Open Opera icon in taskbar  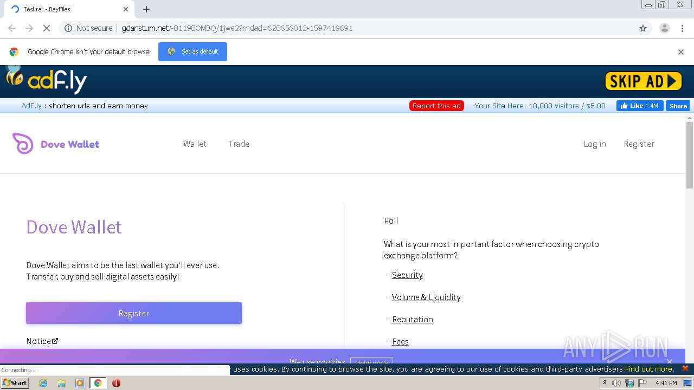click(116, 383)
